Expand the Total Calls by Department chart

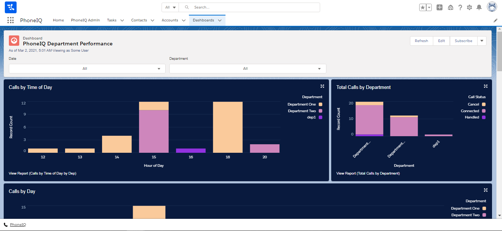(486, 86)
